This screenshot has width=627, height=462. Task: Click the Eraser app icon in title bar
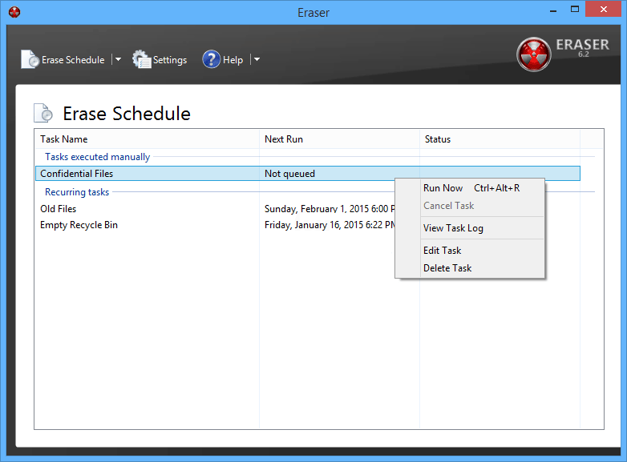coord(14,12)
